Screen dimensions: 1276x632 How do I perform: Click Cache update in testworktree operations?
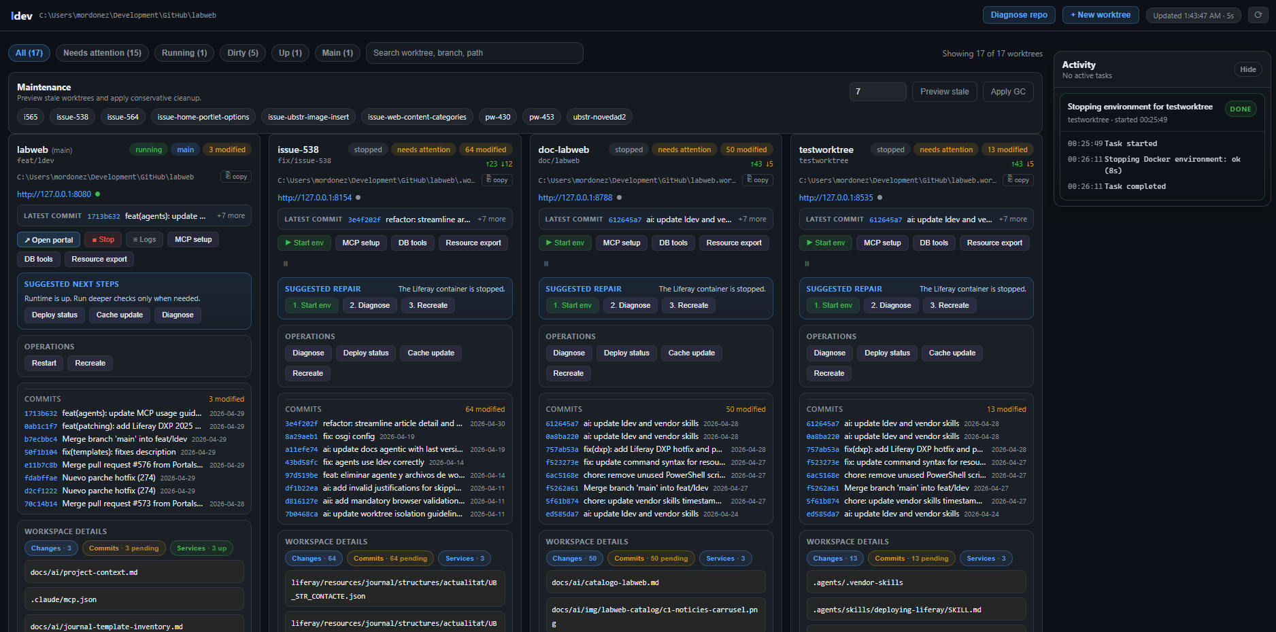point(952,353)
